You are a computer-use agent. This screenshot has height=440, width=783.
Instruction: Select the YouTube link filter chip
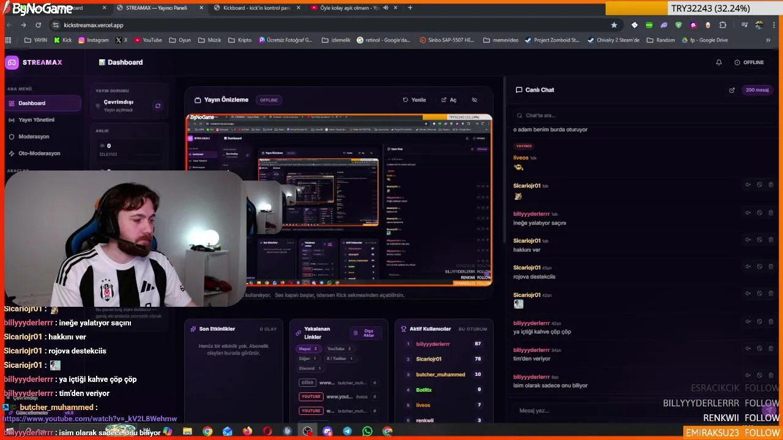pos(340,349)
